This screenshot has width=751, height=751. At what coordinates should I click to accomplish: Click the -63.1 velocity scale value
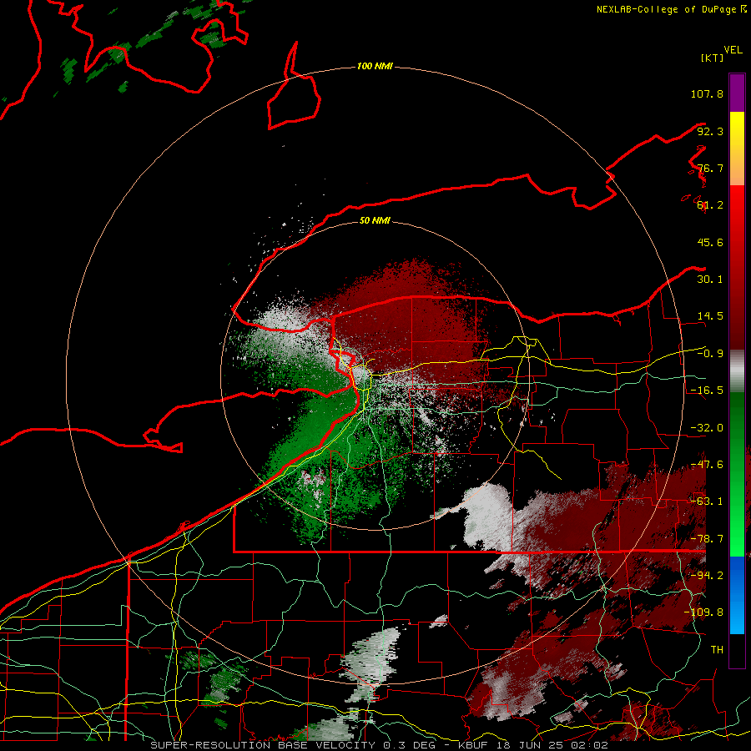707,502
